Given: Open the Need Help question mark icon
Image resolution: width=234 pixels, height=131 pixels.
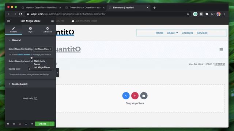Looking at the screenshot, I should pos(35,98).
